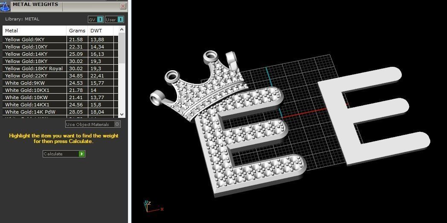This screenshot has width=447, height=223.
Task: Click the 16,13 DWT value
Action: [97, 54]
